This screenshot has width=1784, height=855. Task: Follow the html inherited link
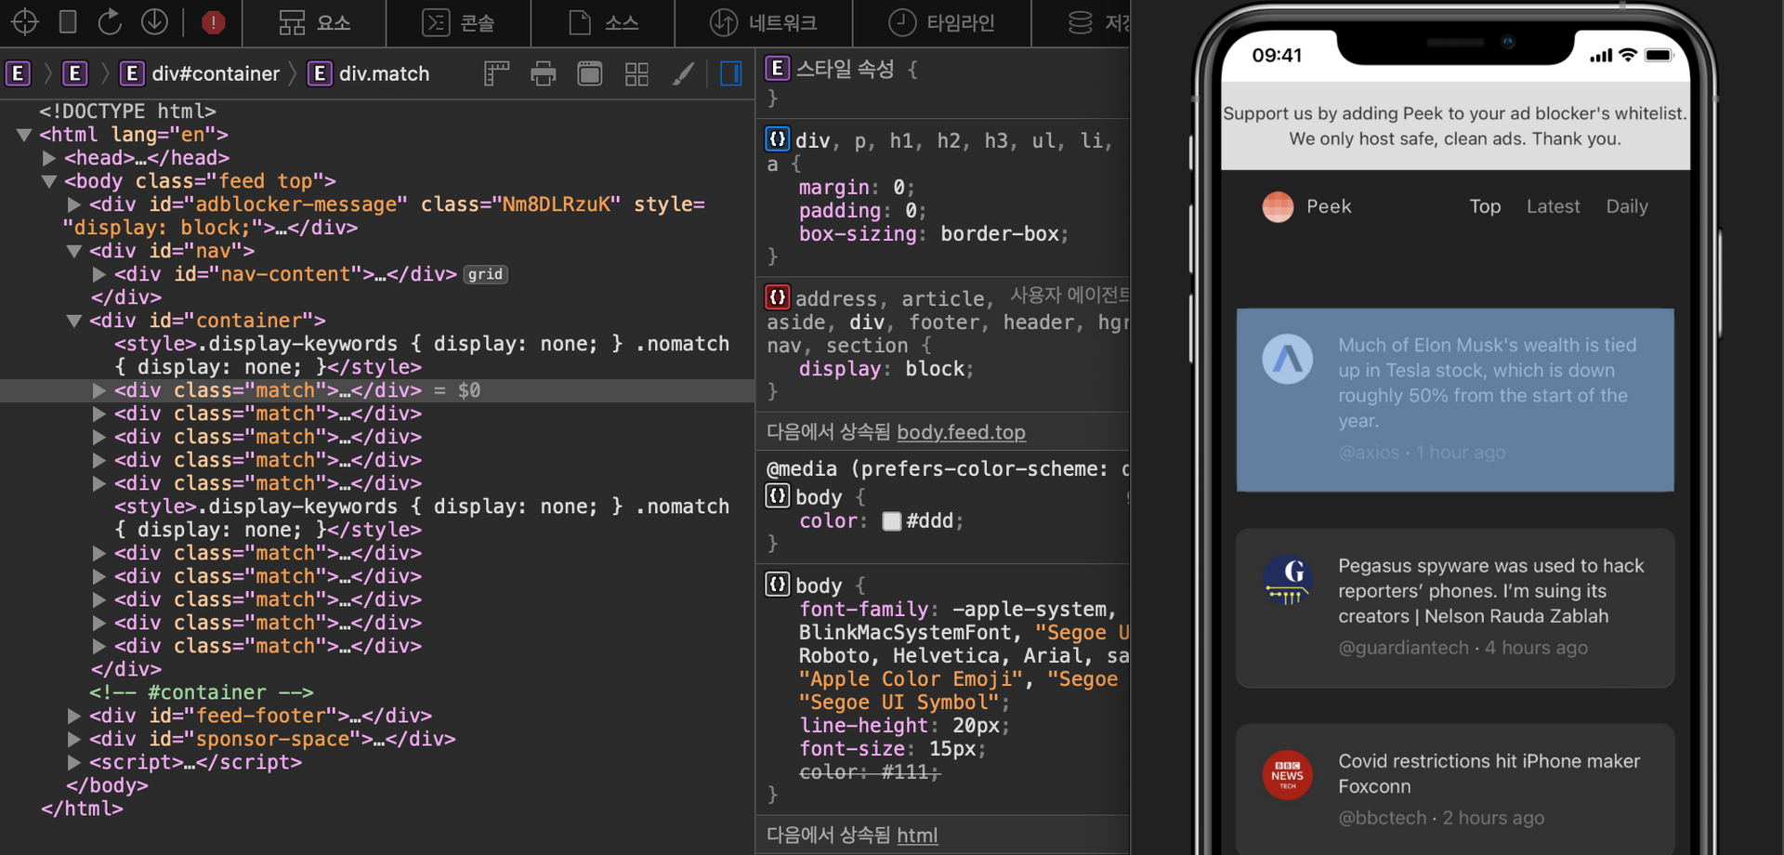tap(917, 835)
